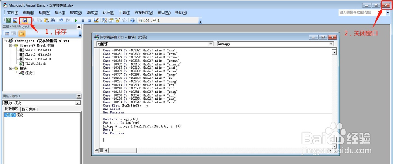Open the 格式(O) menu
Viewport: 393px width, 164px height.
tap(76, 13)
